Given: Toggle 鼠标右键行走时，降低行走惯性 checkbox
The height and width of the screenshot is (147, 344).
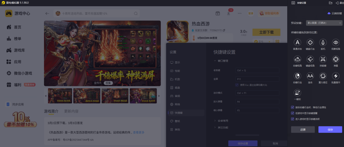Looking at the screenshot, I should (293, 107).
